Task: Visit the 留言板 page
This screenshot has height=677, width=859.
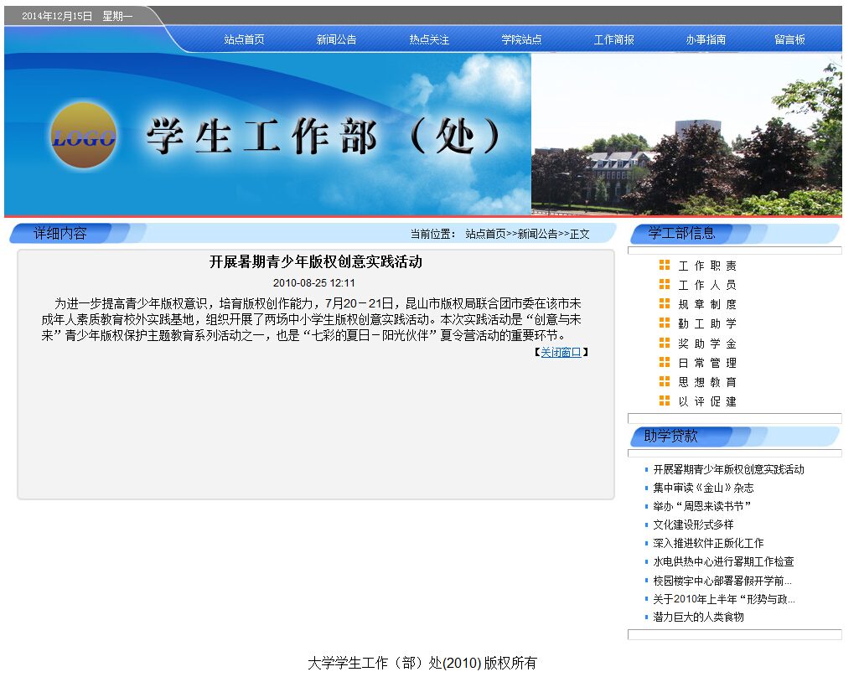Action: click(790, 39)
